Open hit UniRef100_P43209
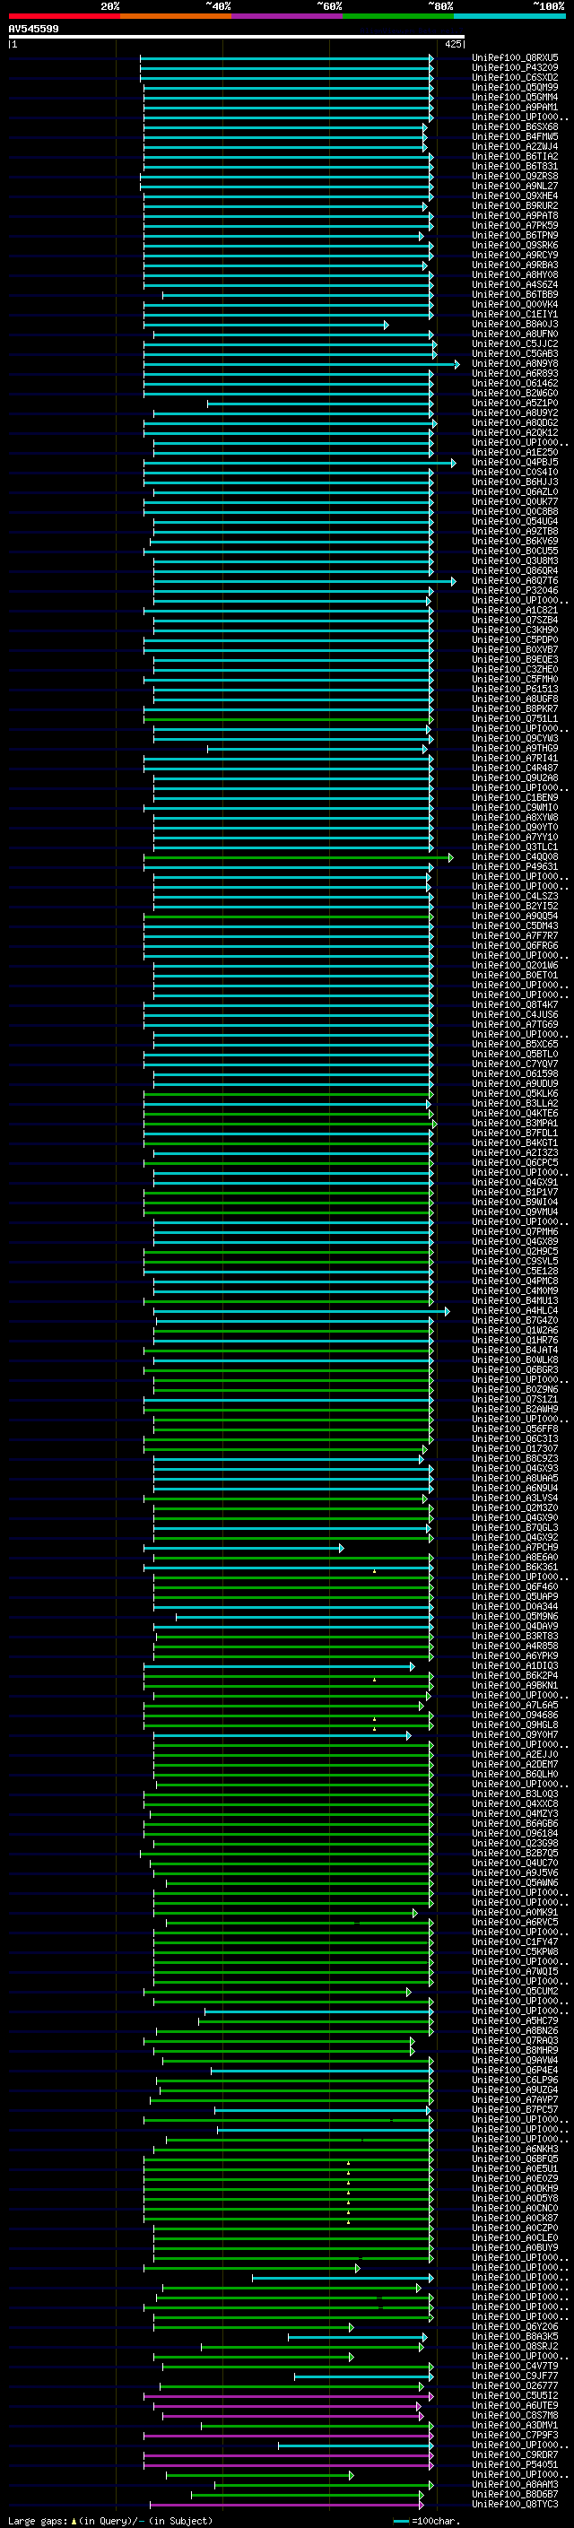Screen dimensions: 574x2528 515,68
